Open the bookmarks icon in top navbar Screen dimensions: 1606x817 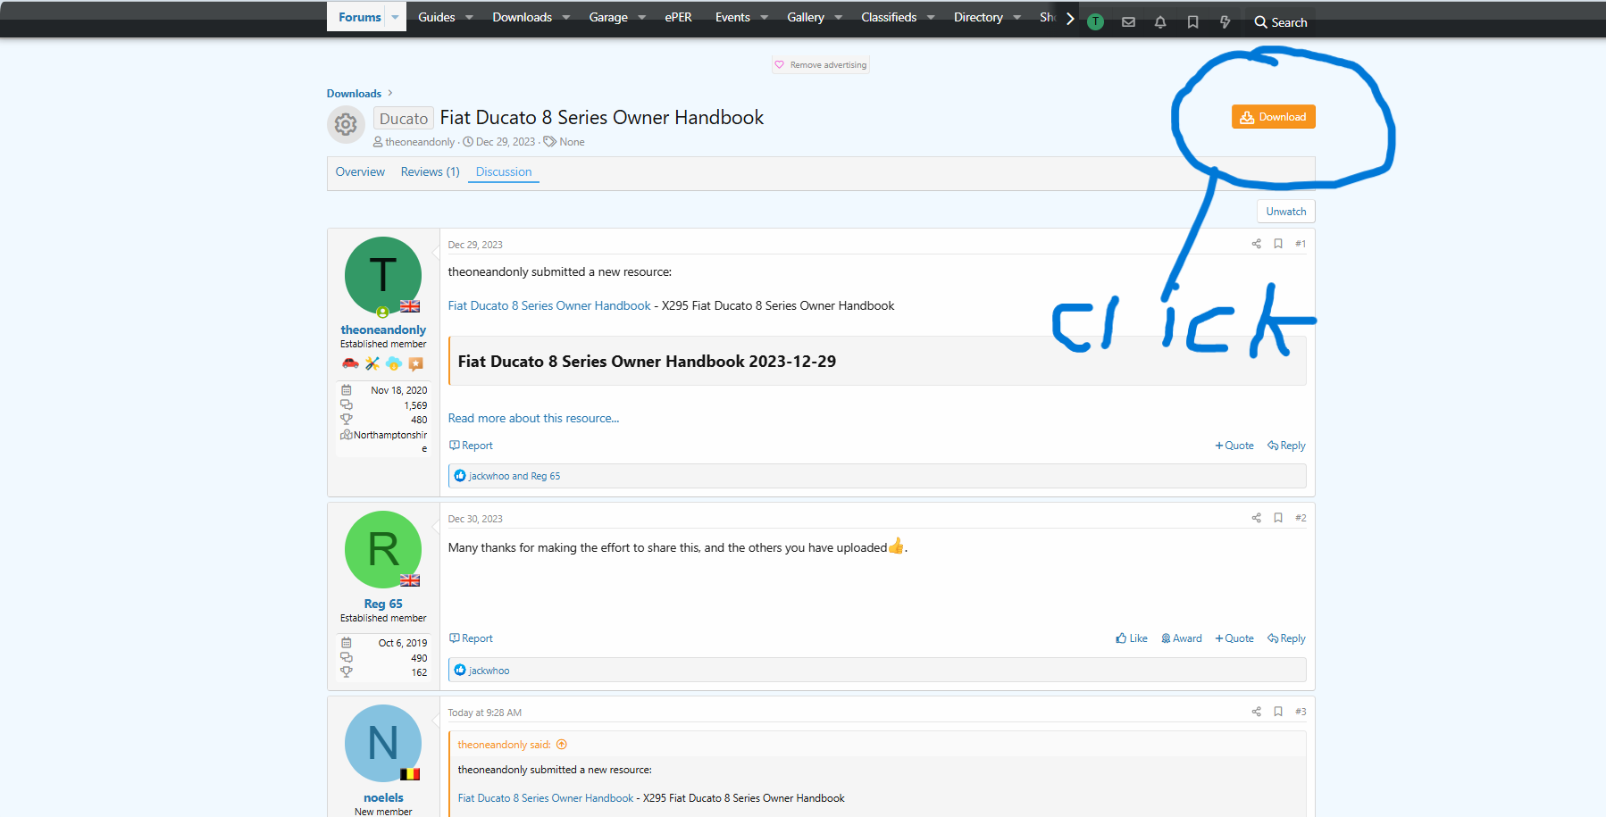coord(1192,21)
